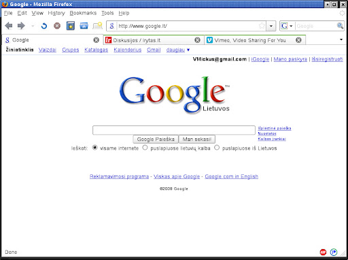
Task: Go forward with the Forward arrow
Action: tap(21, 26)
